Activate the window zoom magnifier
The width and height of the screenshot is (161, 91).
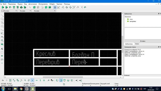click(82, 7)
